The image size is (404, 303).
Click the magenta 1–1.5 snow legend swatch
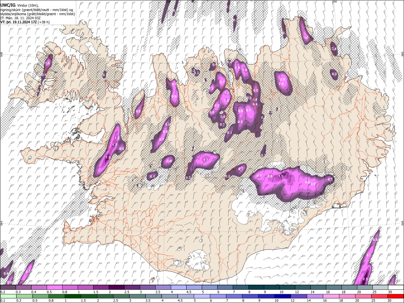tap(85, 288)
